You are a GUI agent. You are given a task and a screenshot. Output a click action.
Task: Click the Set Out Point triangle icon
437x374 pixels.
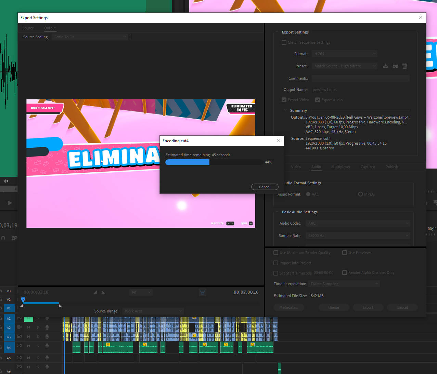(x=103, y=292)
